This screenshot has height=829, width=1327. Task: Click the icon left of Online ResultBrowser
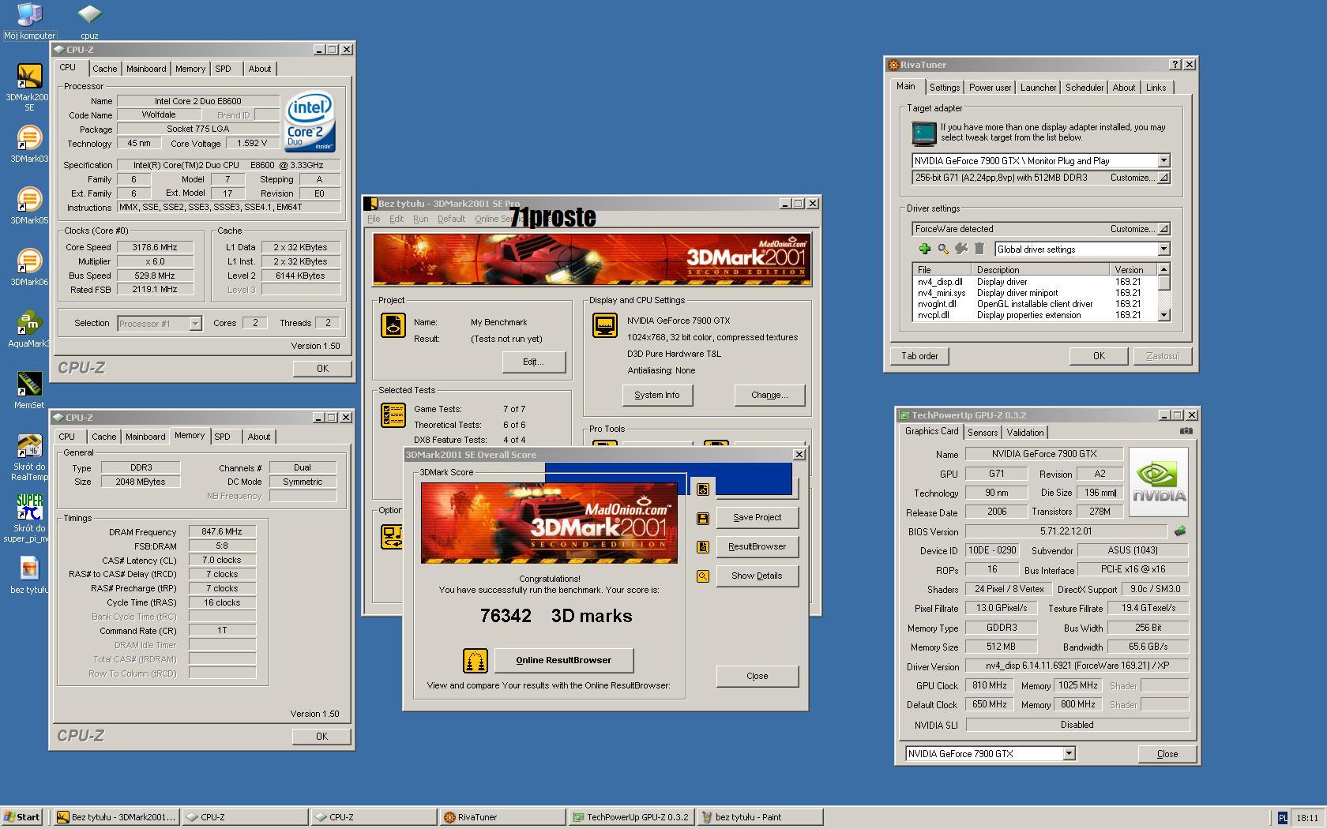[x=475, y=660]
